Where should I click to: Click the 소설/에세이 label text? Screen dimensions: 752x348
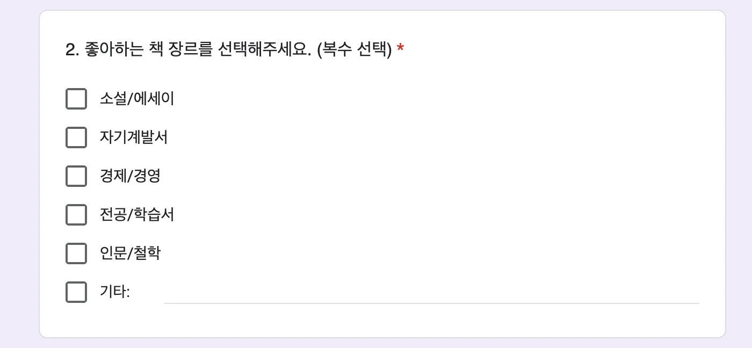(x=137, y=99)
